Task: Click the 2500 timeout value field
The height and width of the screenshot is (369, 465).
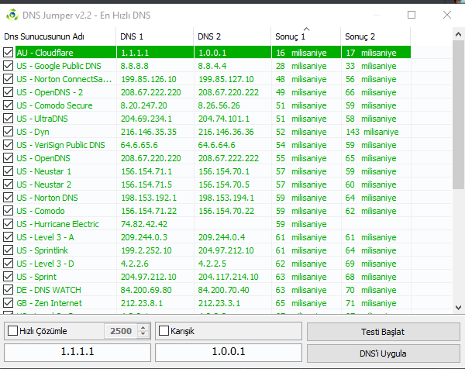Action: point(121,331)
